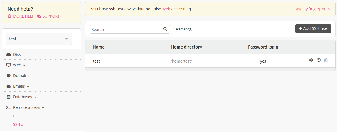Open the Display fingerprints link

[x=312, y=9]
